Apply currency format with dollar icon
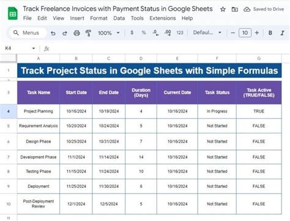Viewport: 290px width, 221px height. [x=132, y=32]
